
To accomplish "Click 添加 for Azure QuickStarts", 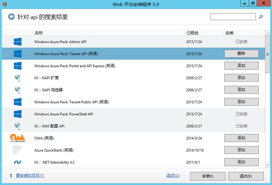I will pyautogui.click(x=242, y=150).
